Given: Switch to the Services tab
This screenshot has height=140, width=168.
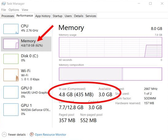Looking at the screenshot, I should click(91, 16).
